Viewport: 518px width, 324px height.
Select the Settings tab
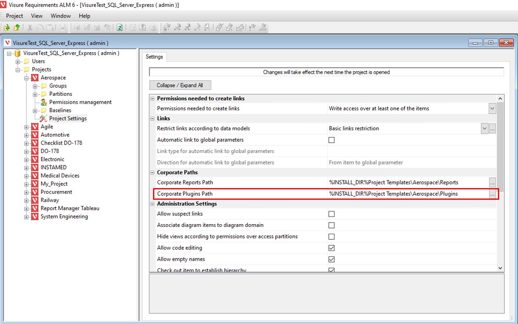point(154,57)
